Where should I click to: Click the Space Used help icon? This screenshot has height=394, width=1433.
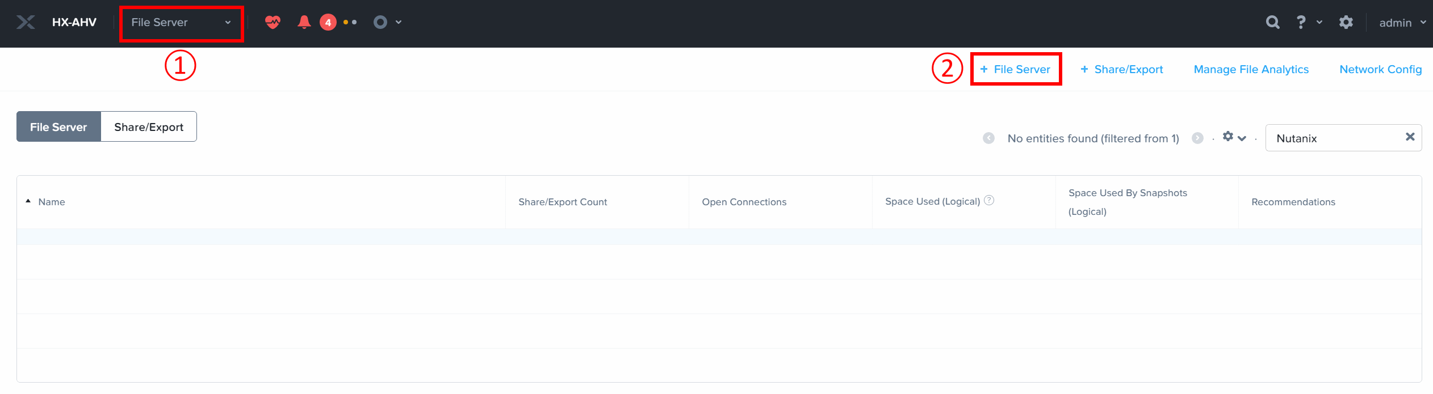click(x=988, y=200)
